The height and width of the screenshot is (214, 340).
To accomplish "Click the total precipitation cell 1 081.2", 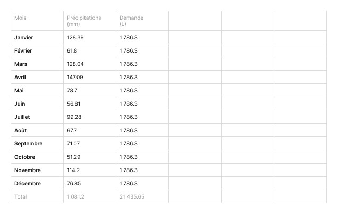I will pyautogui.click(x=76, y=197).
